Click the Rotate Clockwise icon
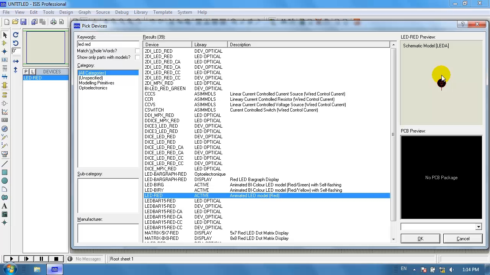The width and height of the screenshot is (490, 275). click(16, 35)
